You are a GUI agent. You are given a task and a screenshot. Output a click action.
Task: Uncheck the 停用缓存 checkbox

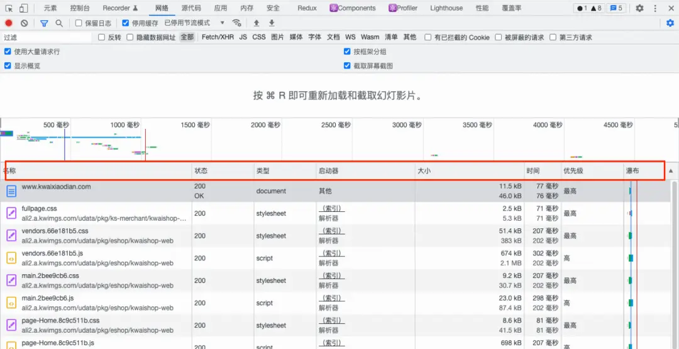point(126,23)
